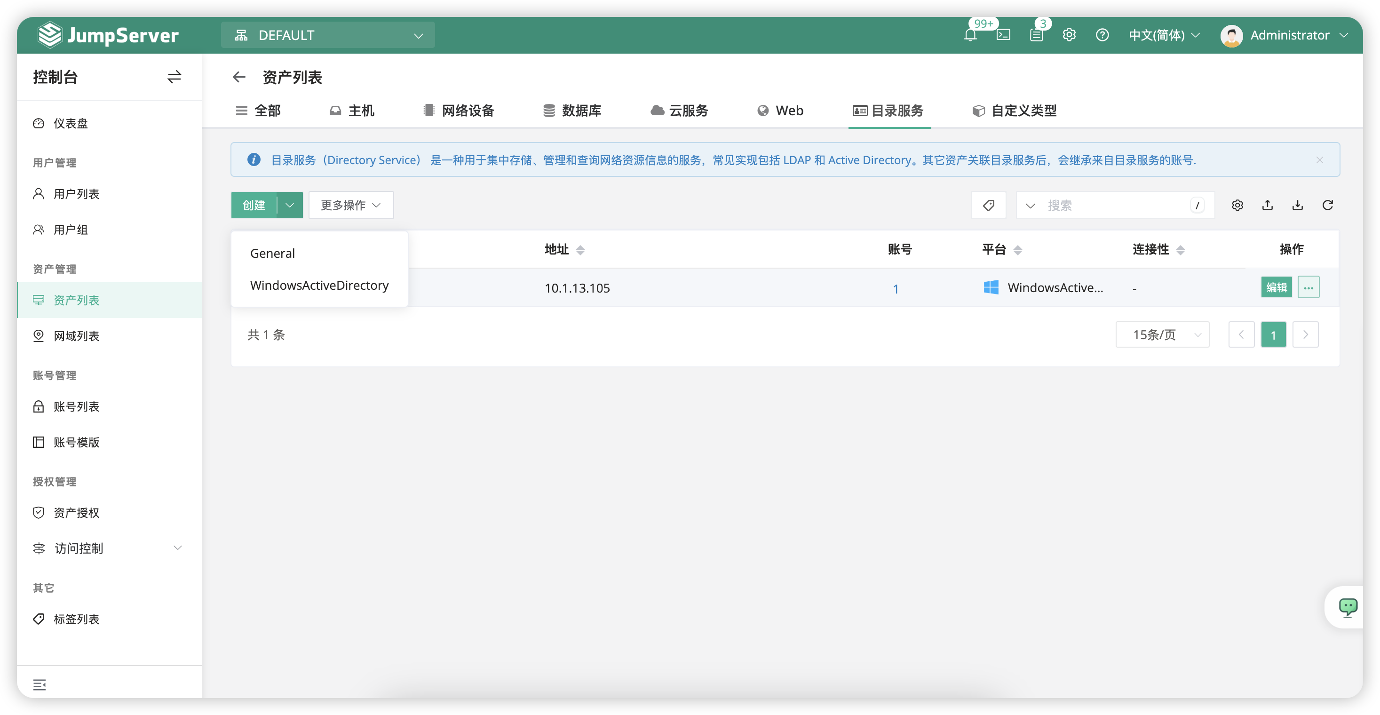The image size is (1380, 715).
Task: Open the notifications bell icon
Action: point(970,35)
